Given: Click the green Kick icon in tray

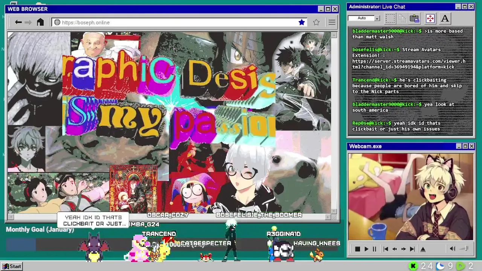Looking at the screenshot, I should [x=413, y=266].
